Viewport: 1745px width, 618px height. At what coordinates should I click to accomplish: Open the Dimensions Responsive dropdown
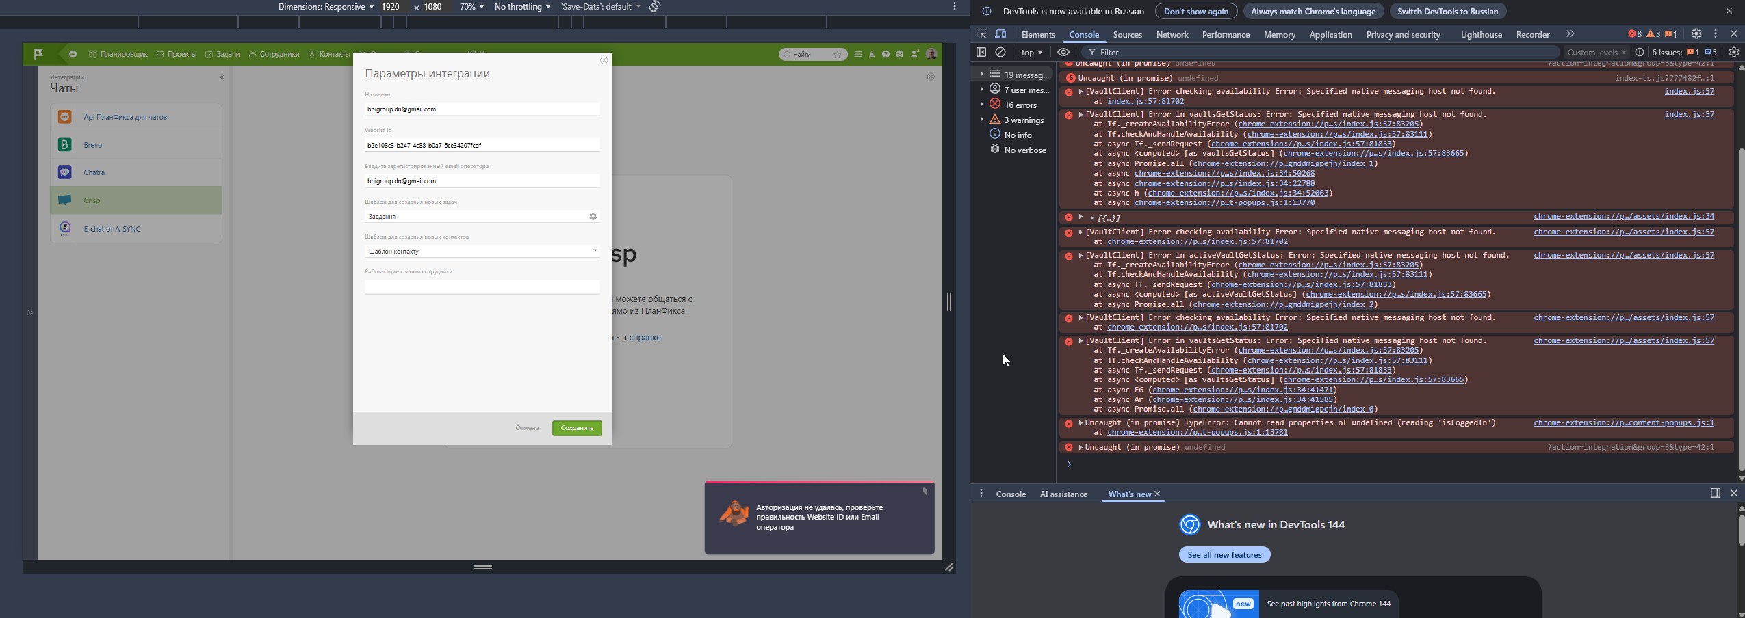(326, 7)
